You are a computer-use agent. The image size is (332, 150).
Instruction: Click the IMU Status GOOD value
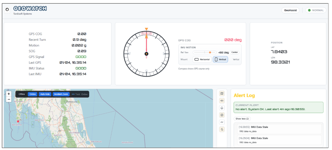[x=81, y=68]
